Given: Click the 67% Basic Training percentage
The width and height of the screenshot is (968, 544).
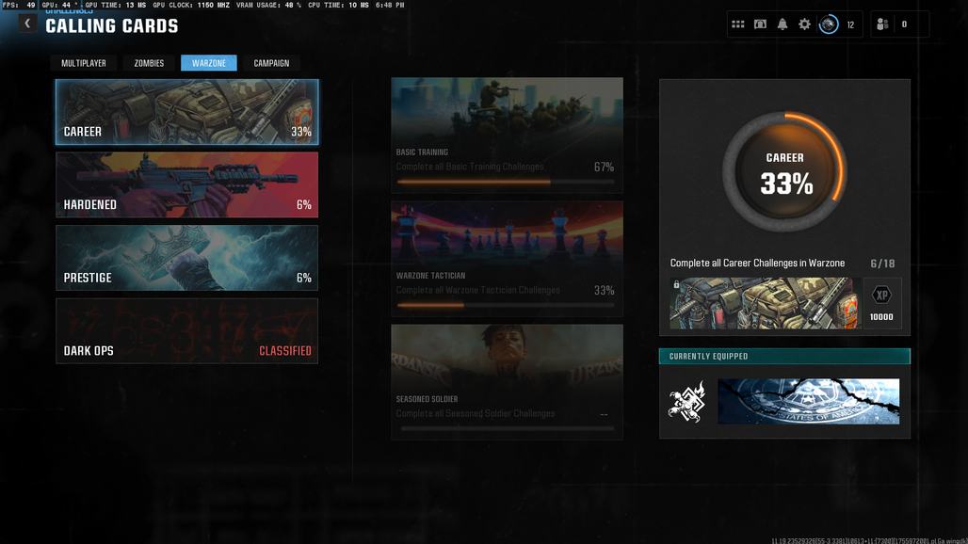Looking at the screenshot, I should (x=604, y=168).
